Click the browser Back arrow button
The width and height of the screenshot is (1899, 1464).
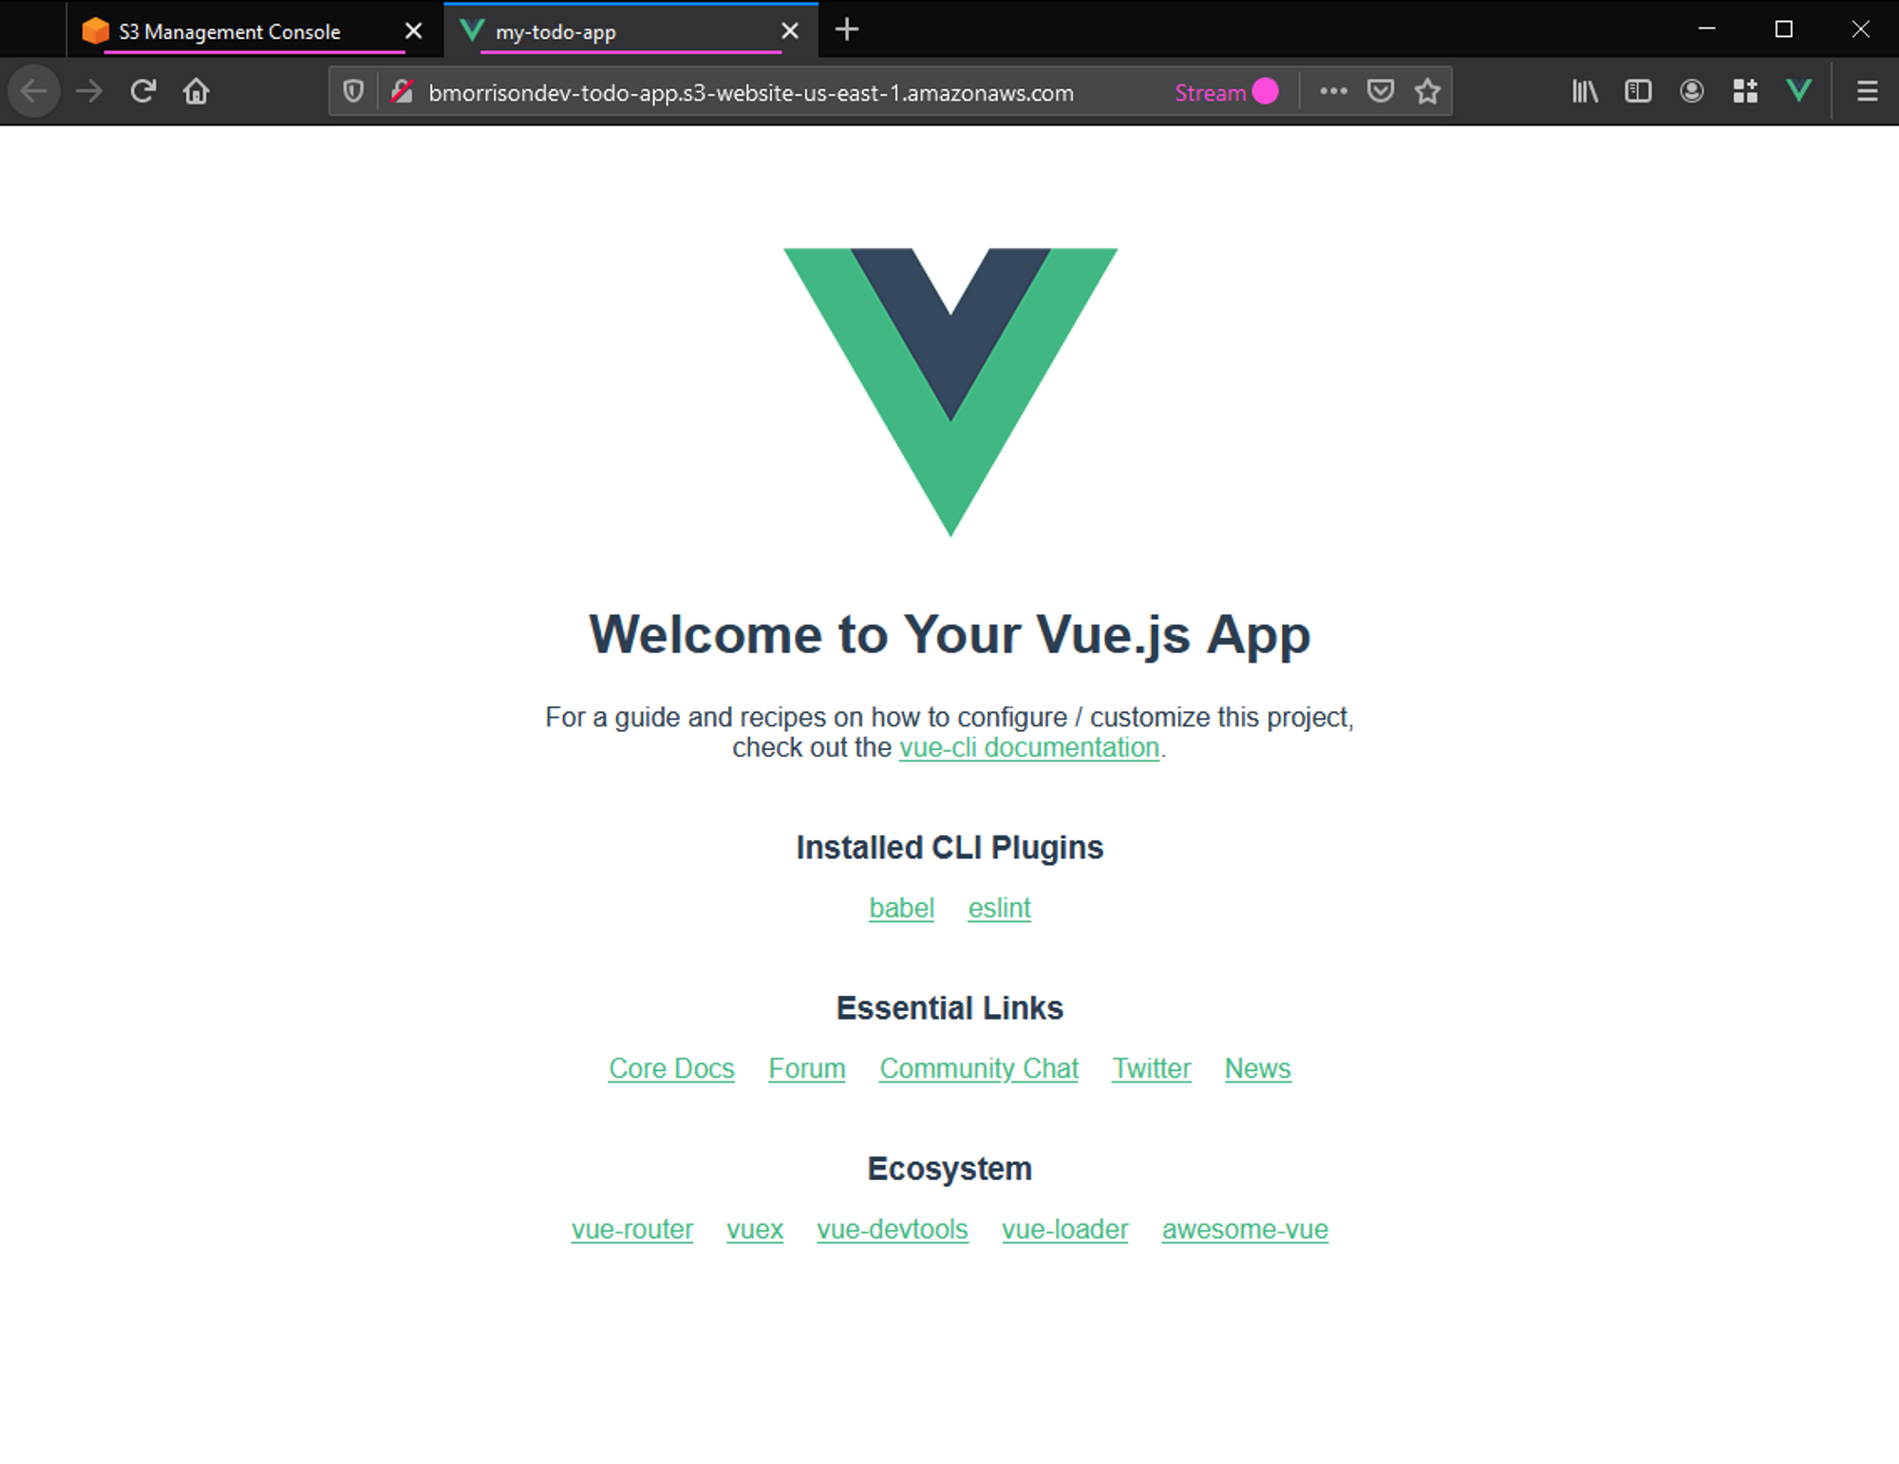(x=34, y=91)
